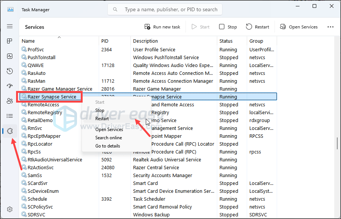
Task: Click the Open Services toolbar button
Action: pos(298,27)
